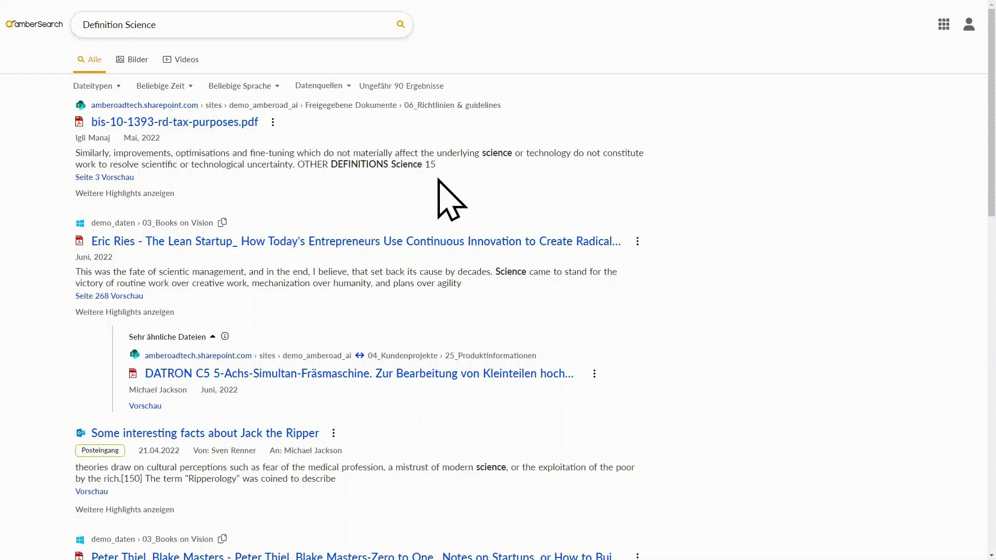The width and height of the screenshot is (996, 560).
Task: Open the Beliebige Zeit dropdown
Action: [164, 86]
